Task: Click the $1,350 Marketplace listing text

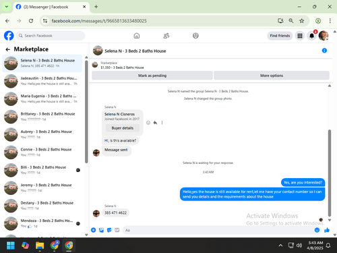Action: click(122, 67)
